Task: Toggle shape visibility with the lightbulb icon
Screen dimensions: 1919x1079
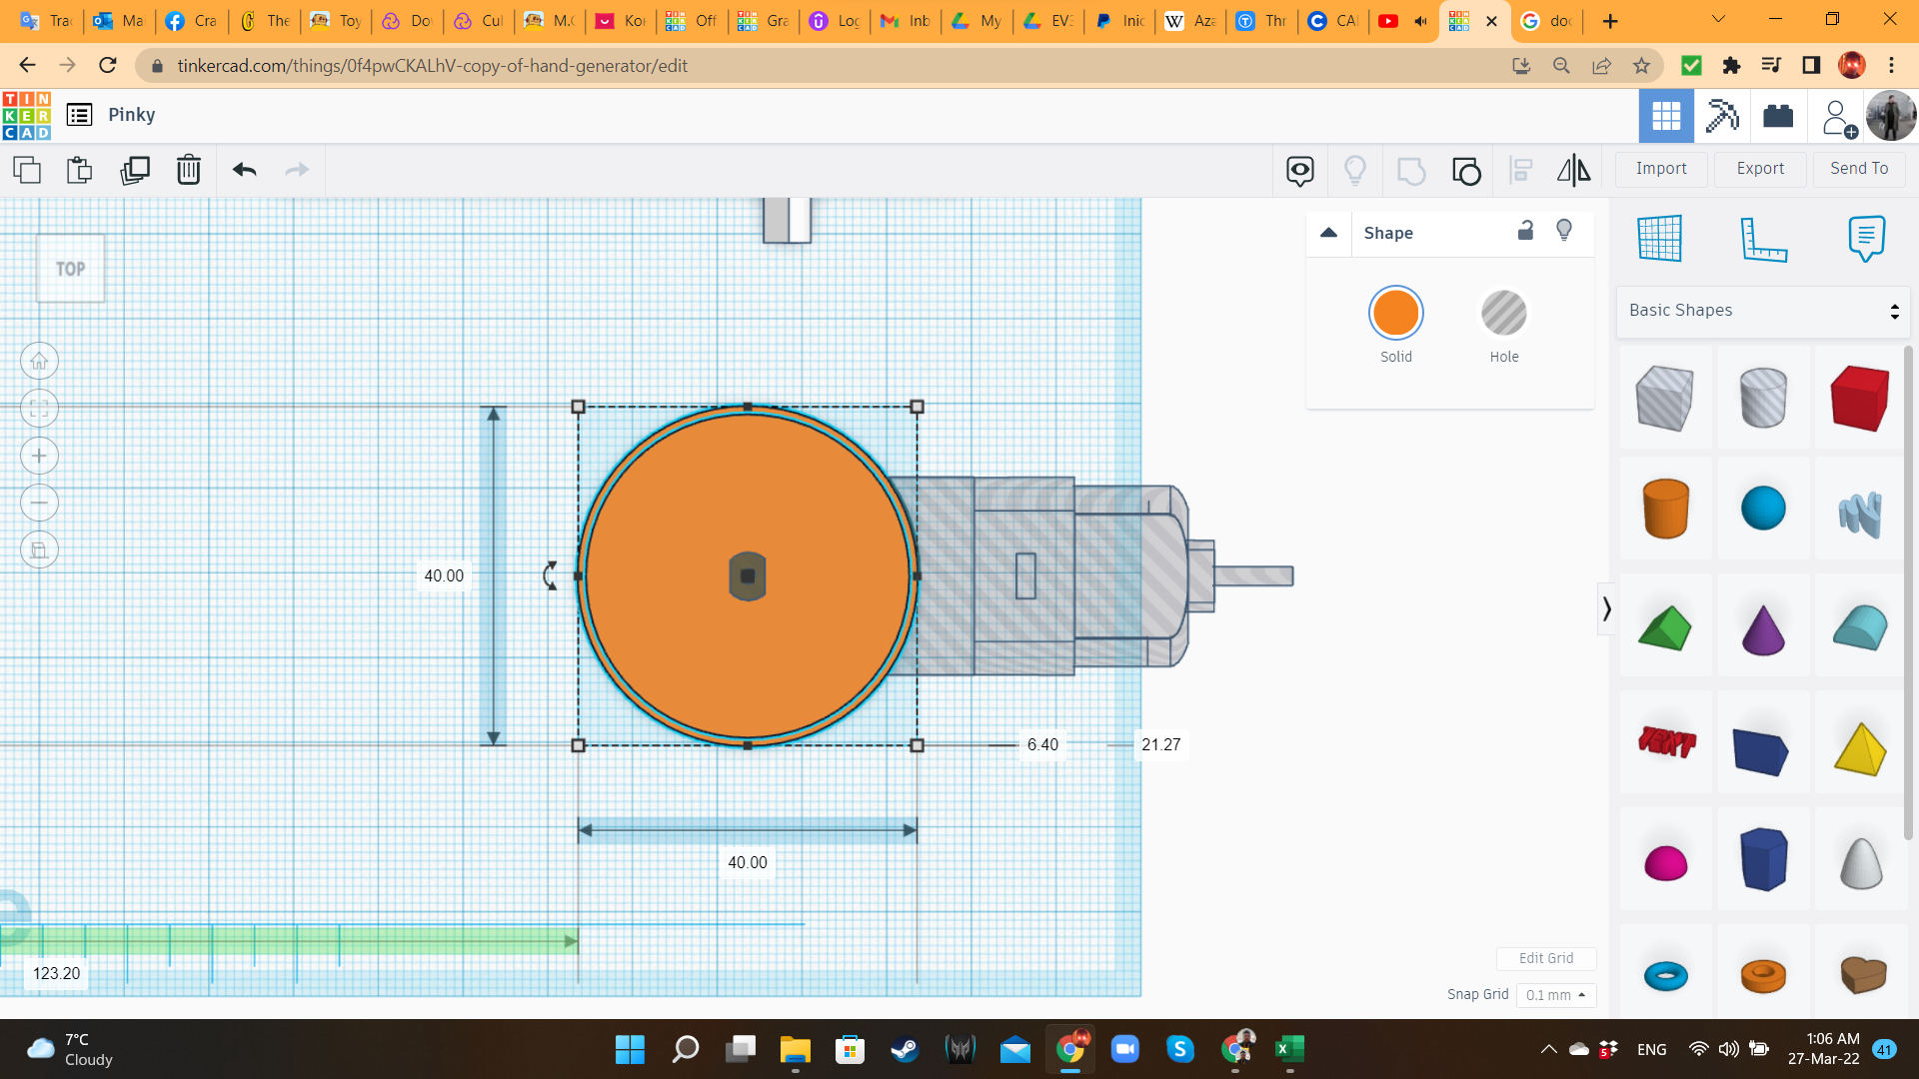Action: 1564,231
